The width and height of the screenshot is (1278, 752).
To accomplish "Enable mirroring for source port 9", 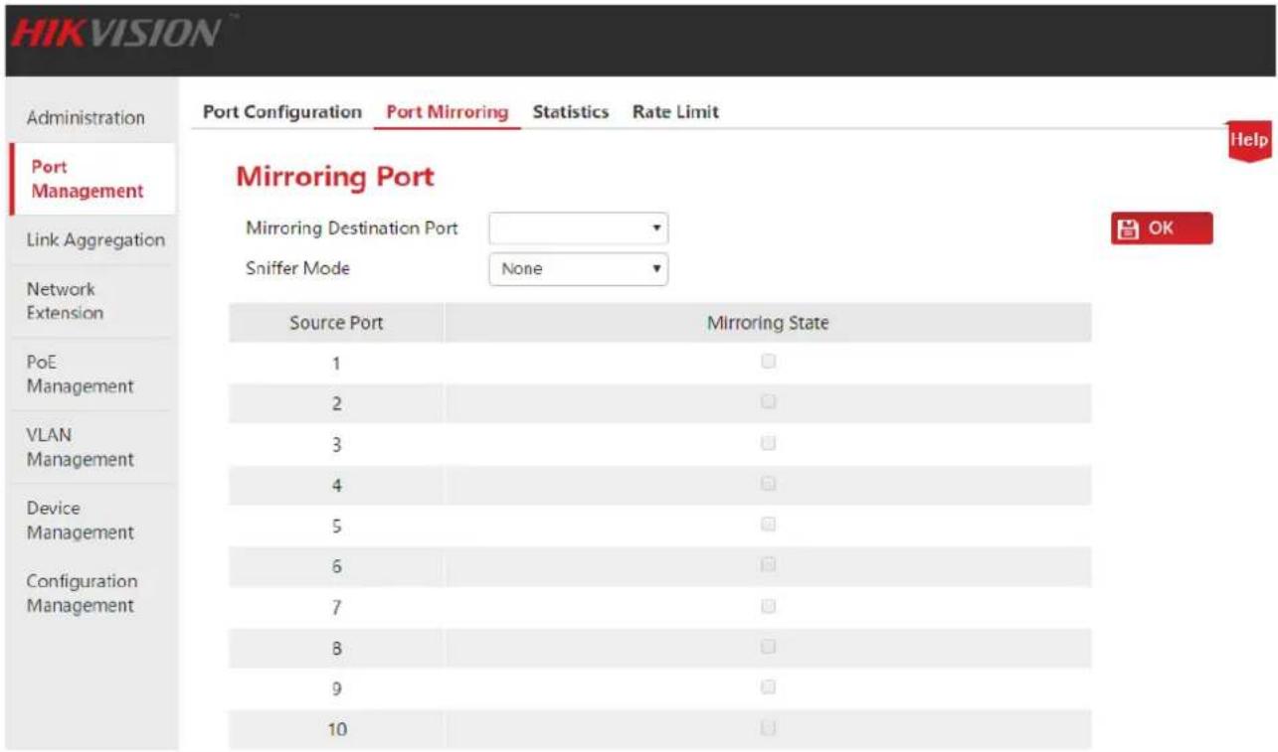I will 768,687.
